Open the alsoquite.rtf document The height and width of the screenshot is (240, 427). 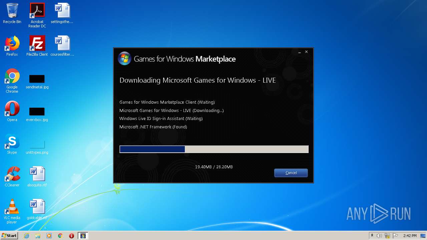37,177
